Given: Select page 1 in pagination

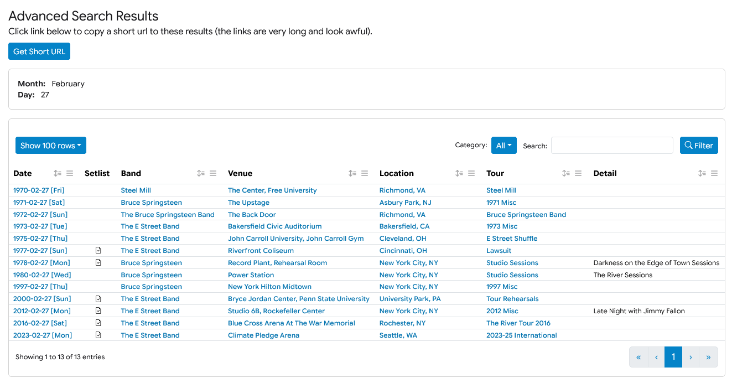Looking at the screenshot, I should pyautogui.click(x=673, y=357).
